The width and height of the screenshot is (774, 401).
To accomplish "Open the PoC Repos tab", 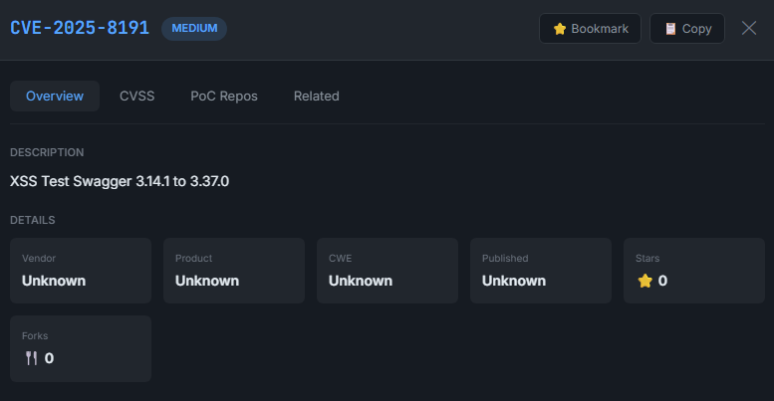I will tap(224, 97).
